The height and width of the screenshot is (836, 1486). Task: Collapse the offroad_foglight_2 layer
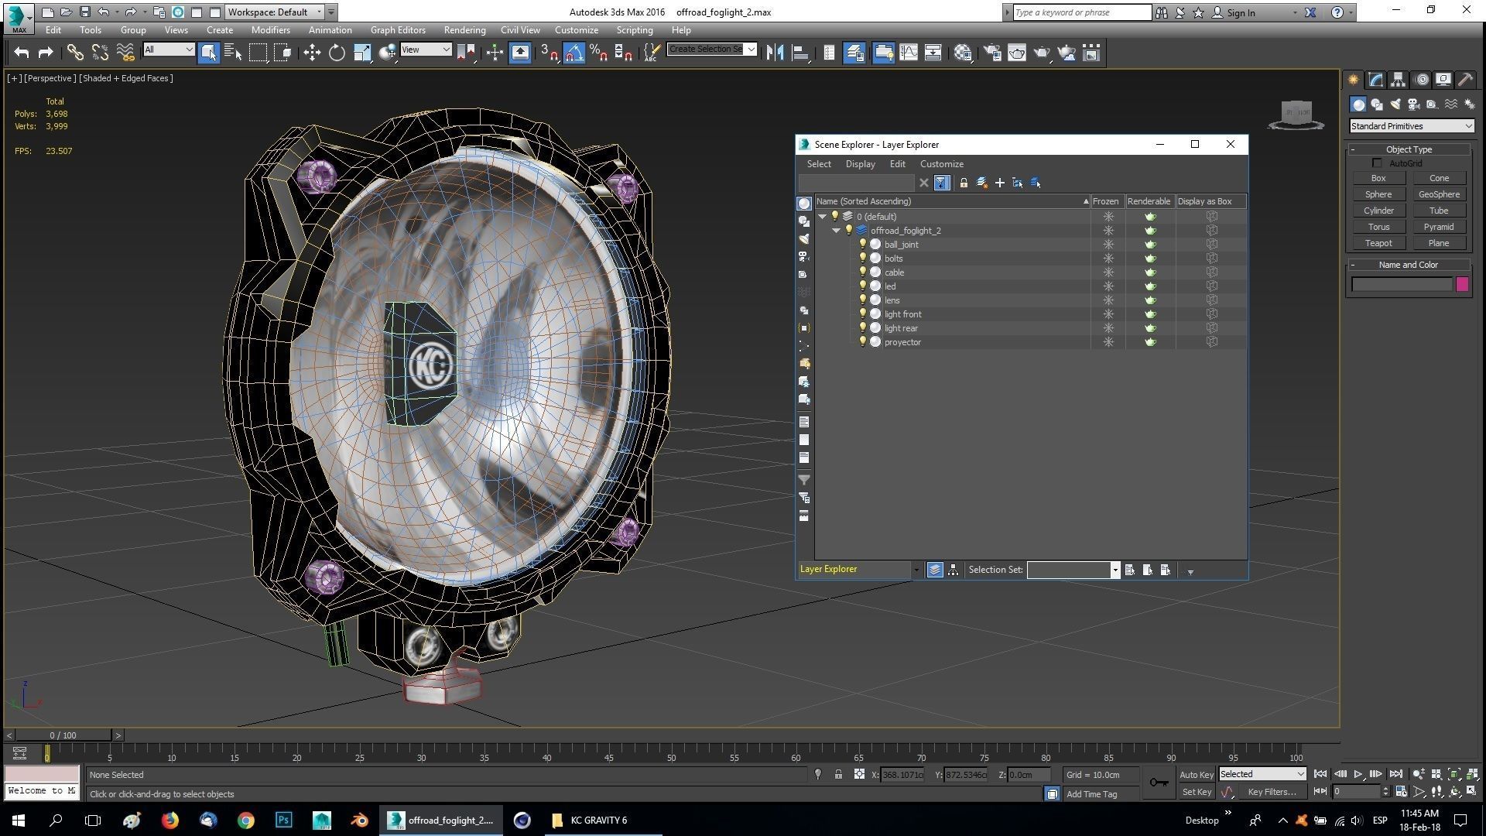tap(837, 231)
